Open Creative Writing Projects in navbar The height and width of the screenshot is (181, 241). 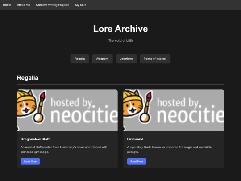[x=53, y=5]
